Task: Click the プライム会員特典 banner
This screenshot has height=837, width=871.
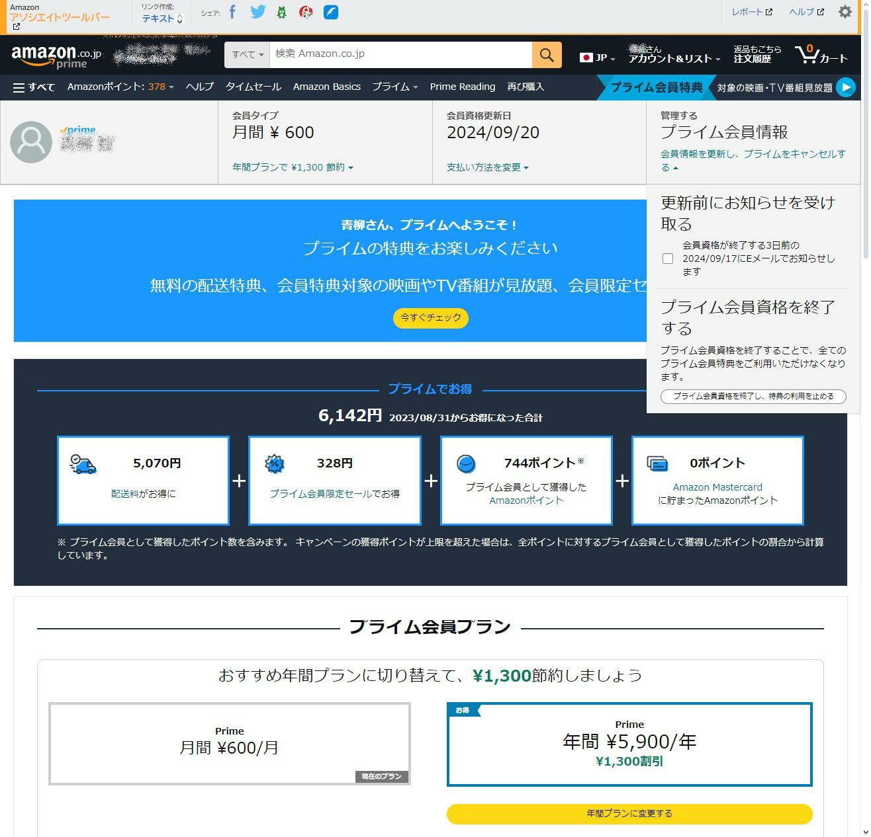Action: point(657,87)
